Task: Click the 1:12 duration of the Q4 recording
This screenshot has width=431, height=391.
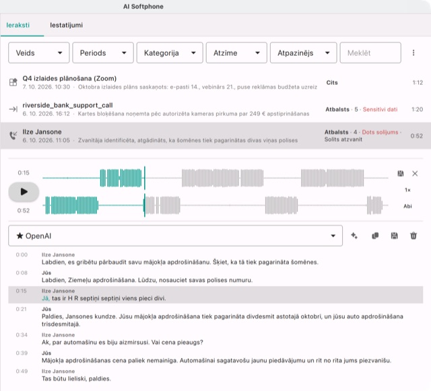Action: (418, 83)
